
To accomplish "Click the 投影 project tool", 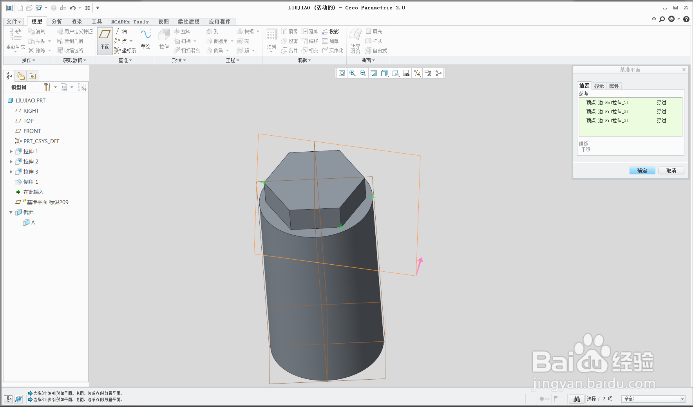I will [x=330, y=31].
